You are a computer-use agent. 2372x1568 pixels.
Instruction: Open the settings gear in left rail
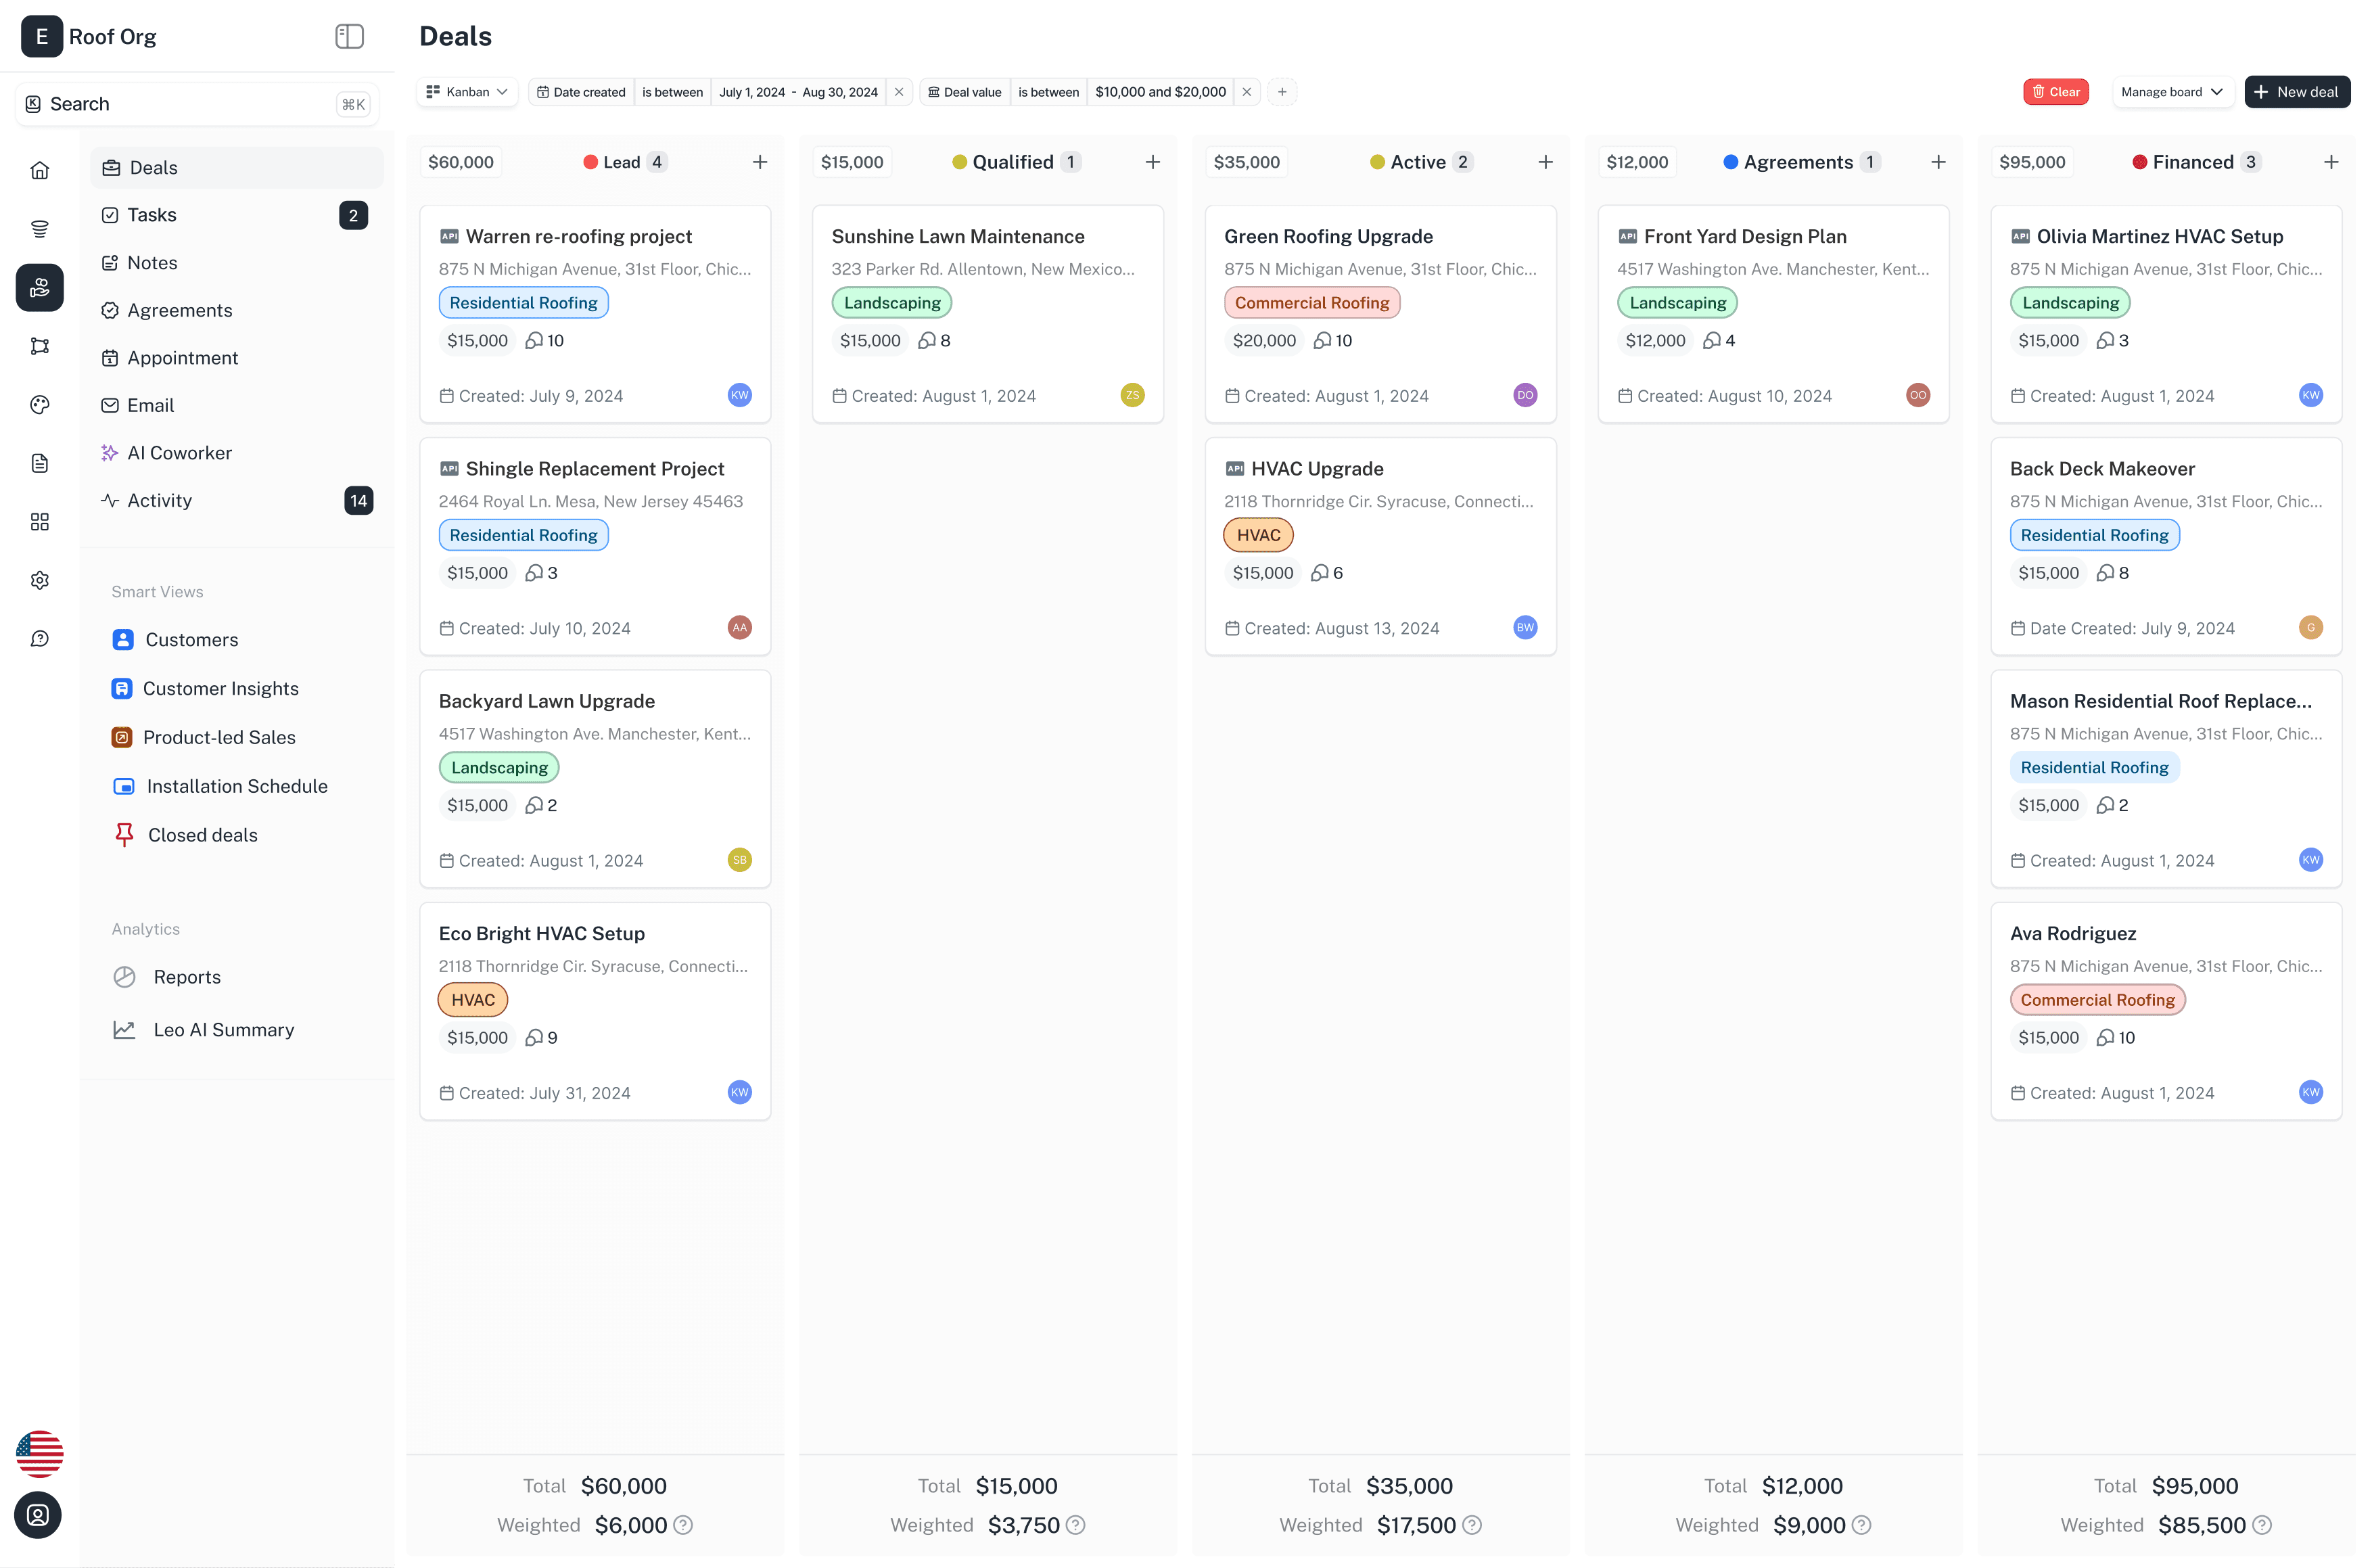pyautogui.click(x=40, y=580)
